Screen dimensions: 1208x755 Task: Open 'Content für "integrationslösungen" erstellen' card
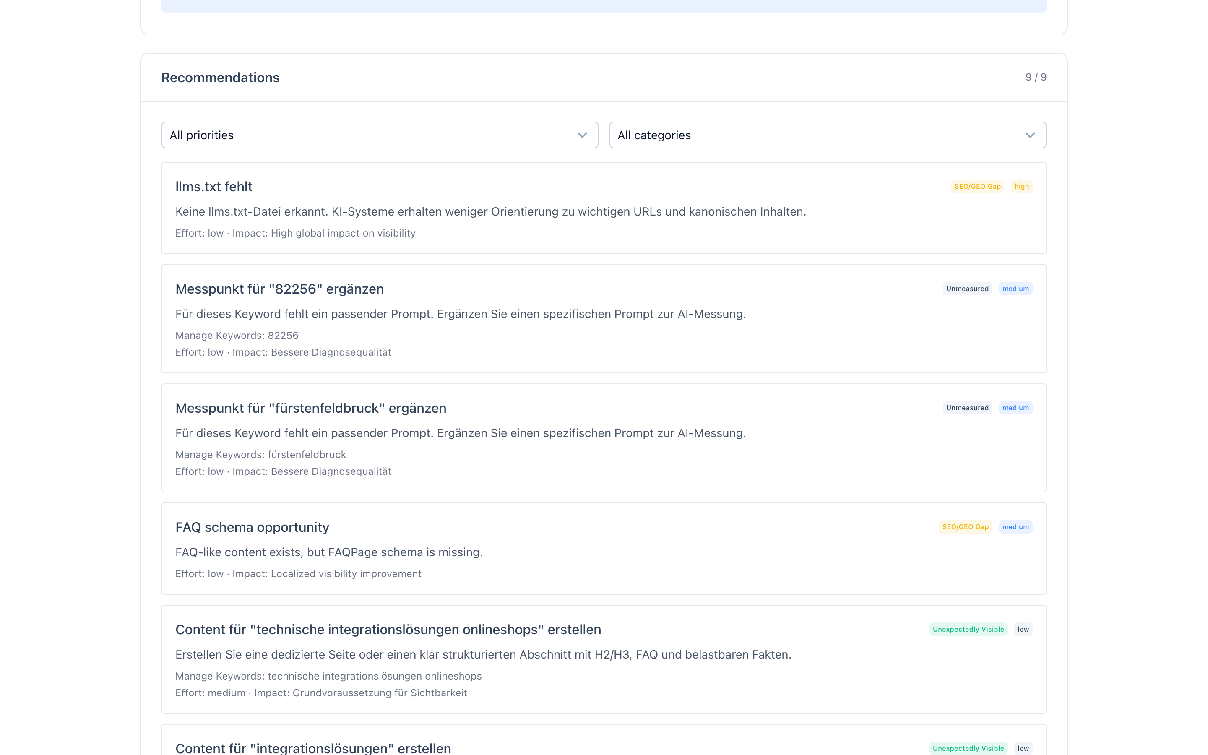point(313,748)
